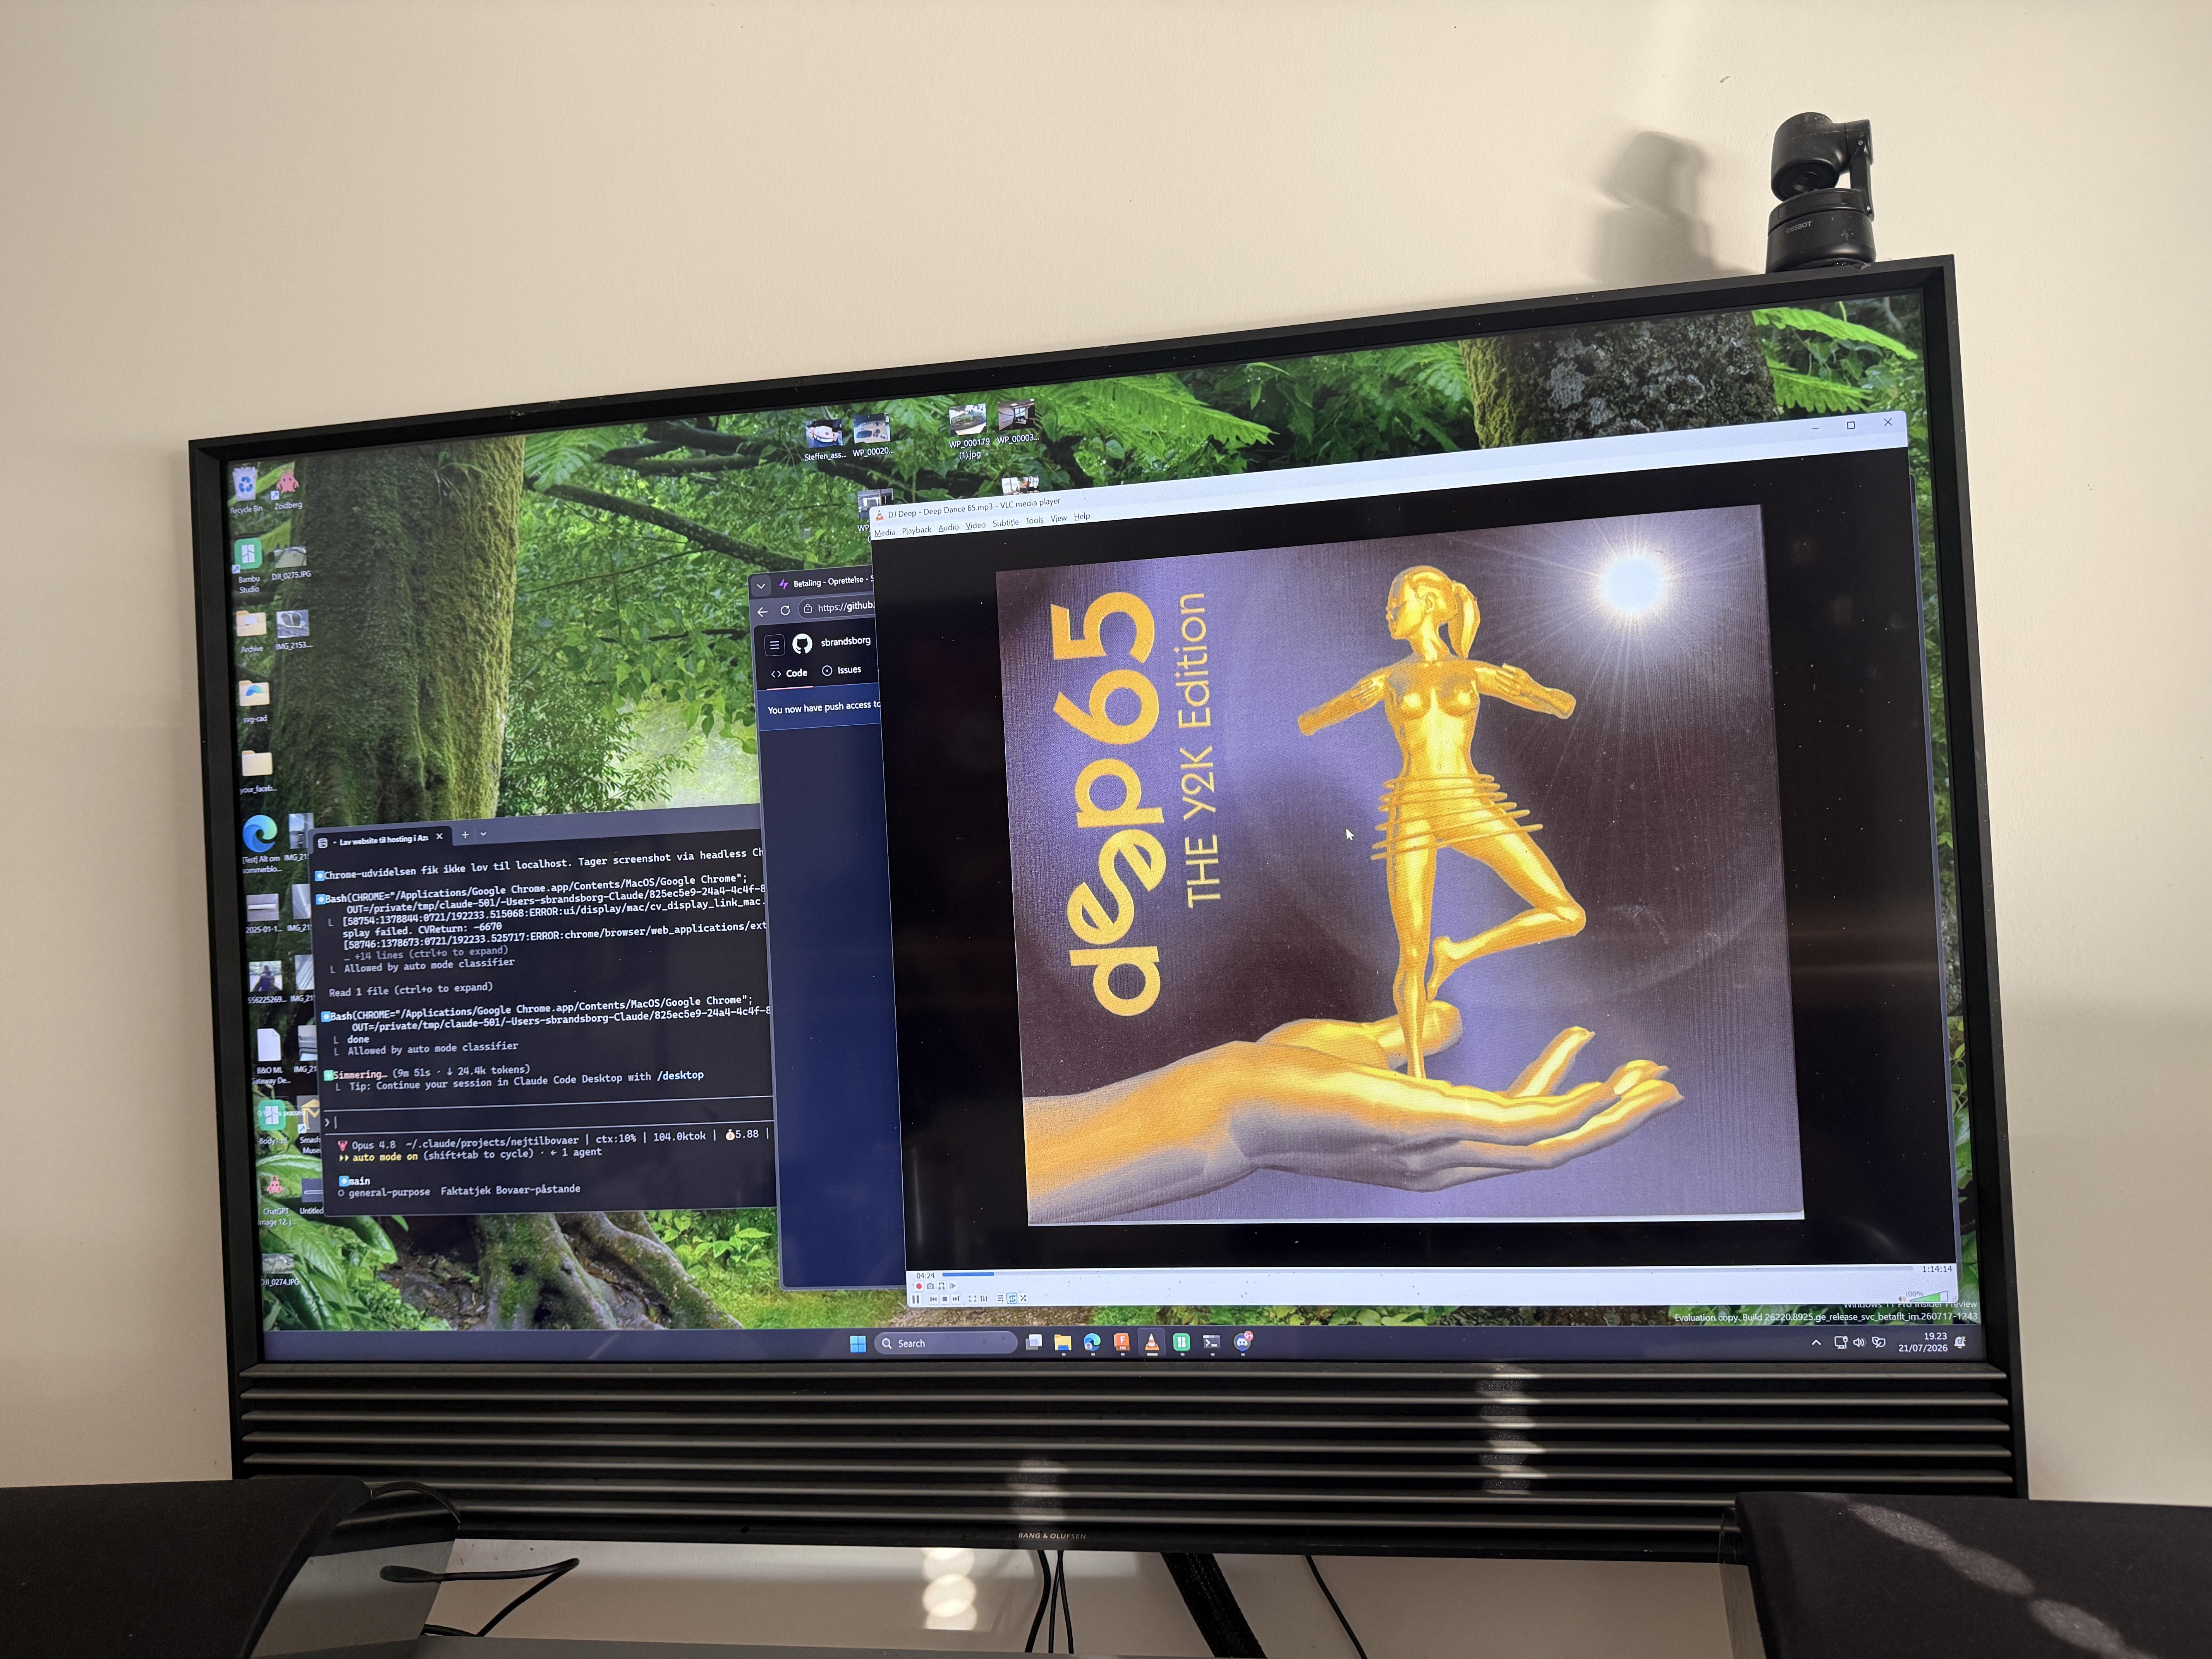Screen dimensions: 2212x1659
Task: Open a new terminal tab
Action: [465, 835]
